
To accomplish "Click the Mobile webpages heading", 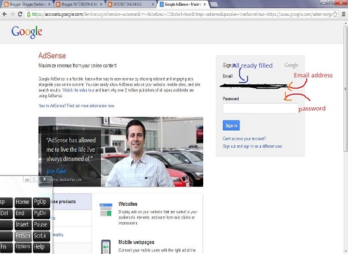I will [137, 242].
